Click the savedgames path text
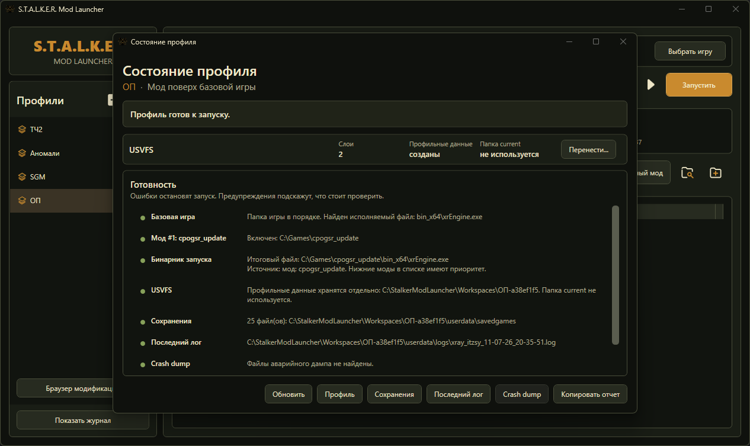Viewport: 750px width, 446px height. (402, 321)
